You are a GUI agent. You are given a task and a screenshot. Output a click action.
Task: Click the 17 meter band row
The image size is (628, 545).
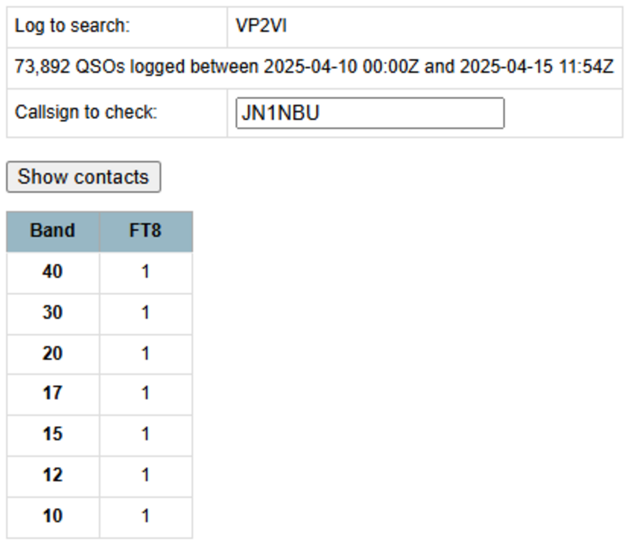[x=52, y=394]
